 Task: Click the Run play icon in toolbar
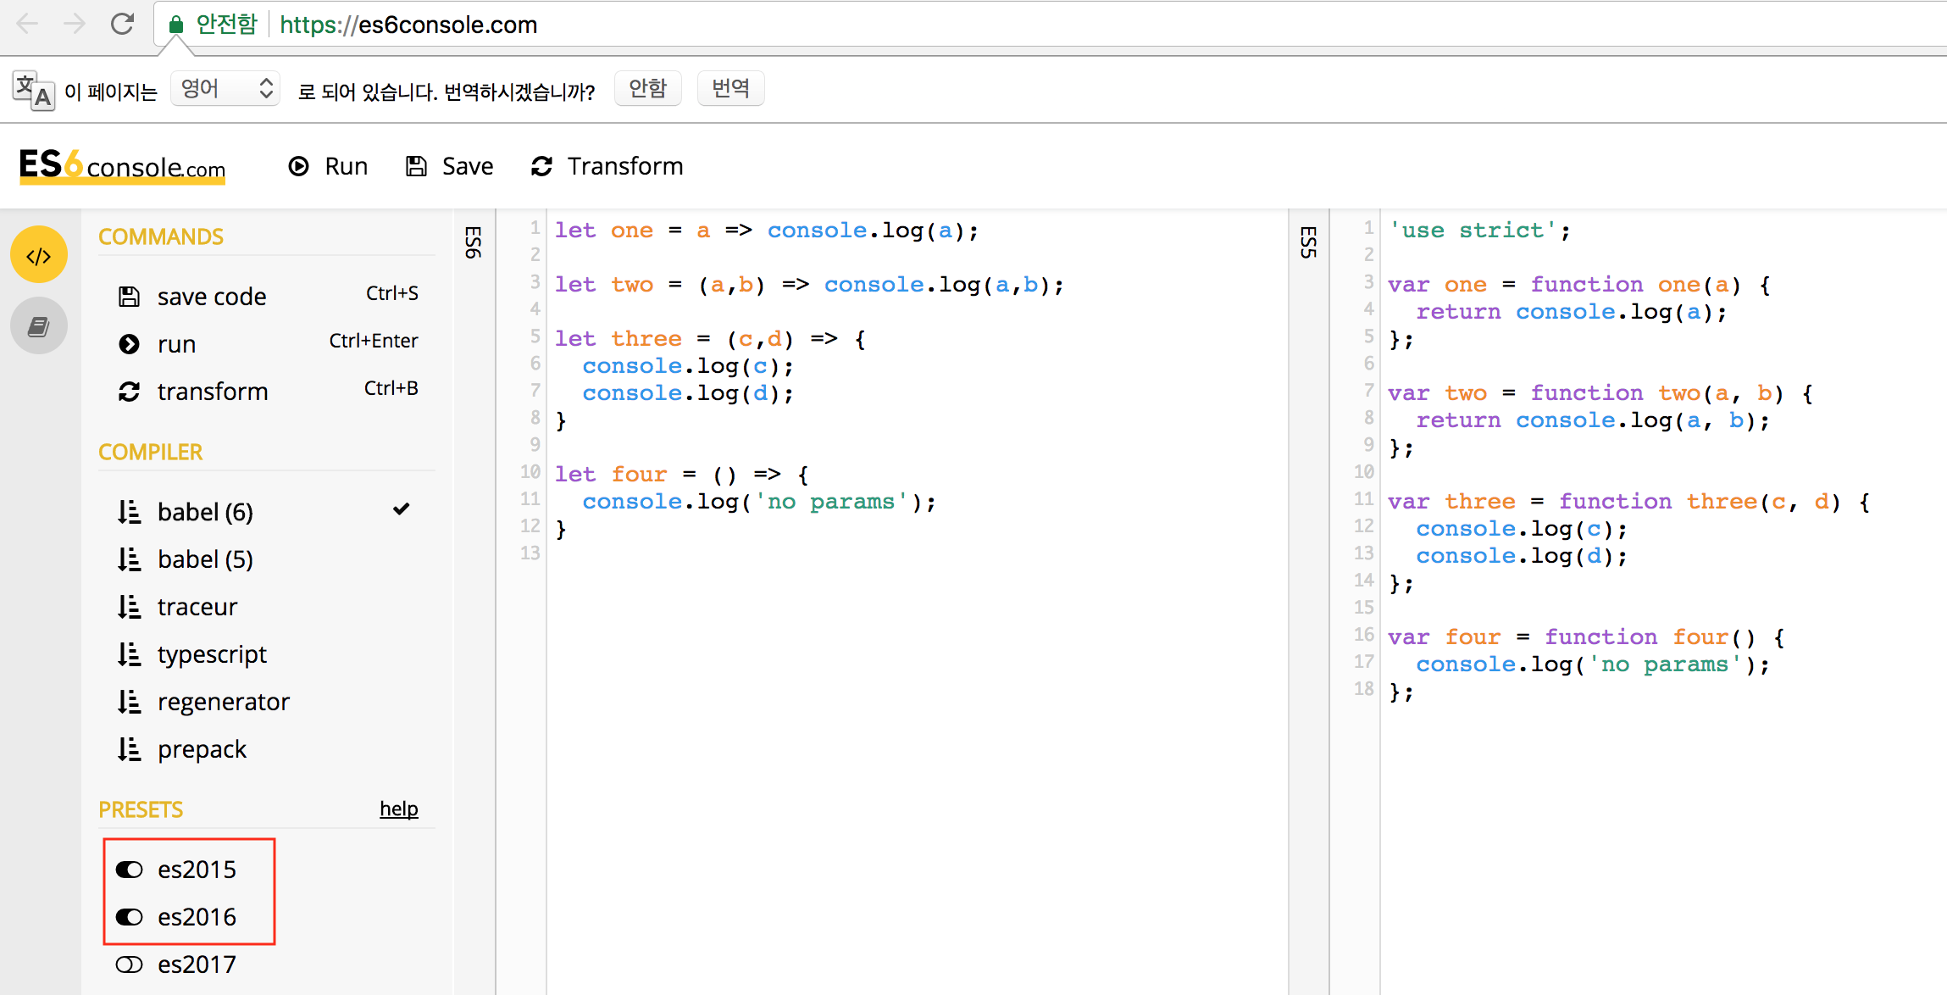tap(298, 166)
